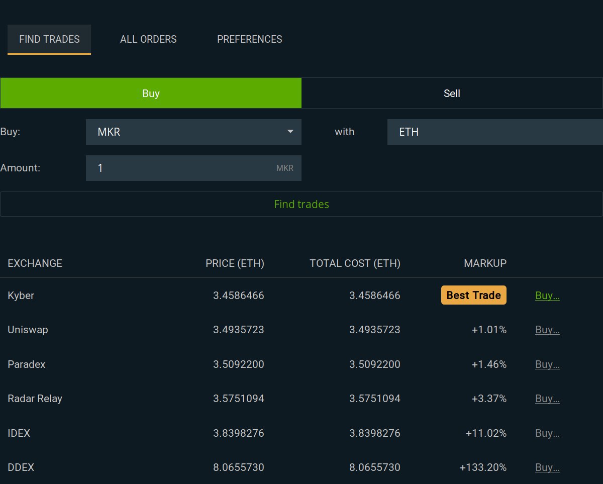Click the Buy link for Paradex
Image resolution: width=603 pixels, height=484 pixels.
coord(547,364)
